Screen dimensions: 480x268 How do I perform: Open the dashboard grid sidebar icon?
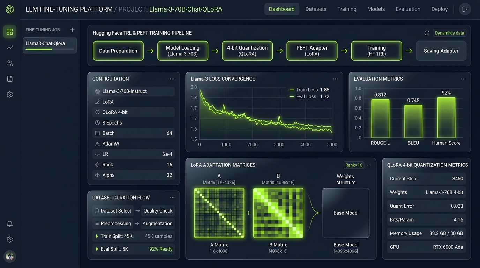click(10, 32)
